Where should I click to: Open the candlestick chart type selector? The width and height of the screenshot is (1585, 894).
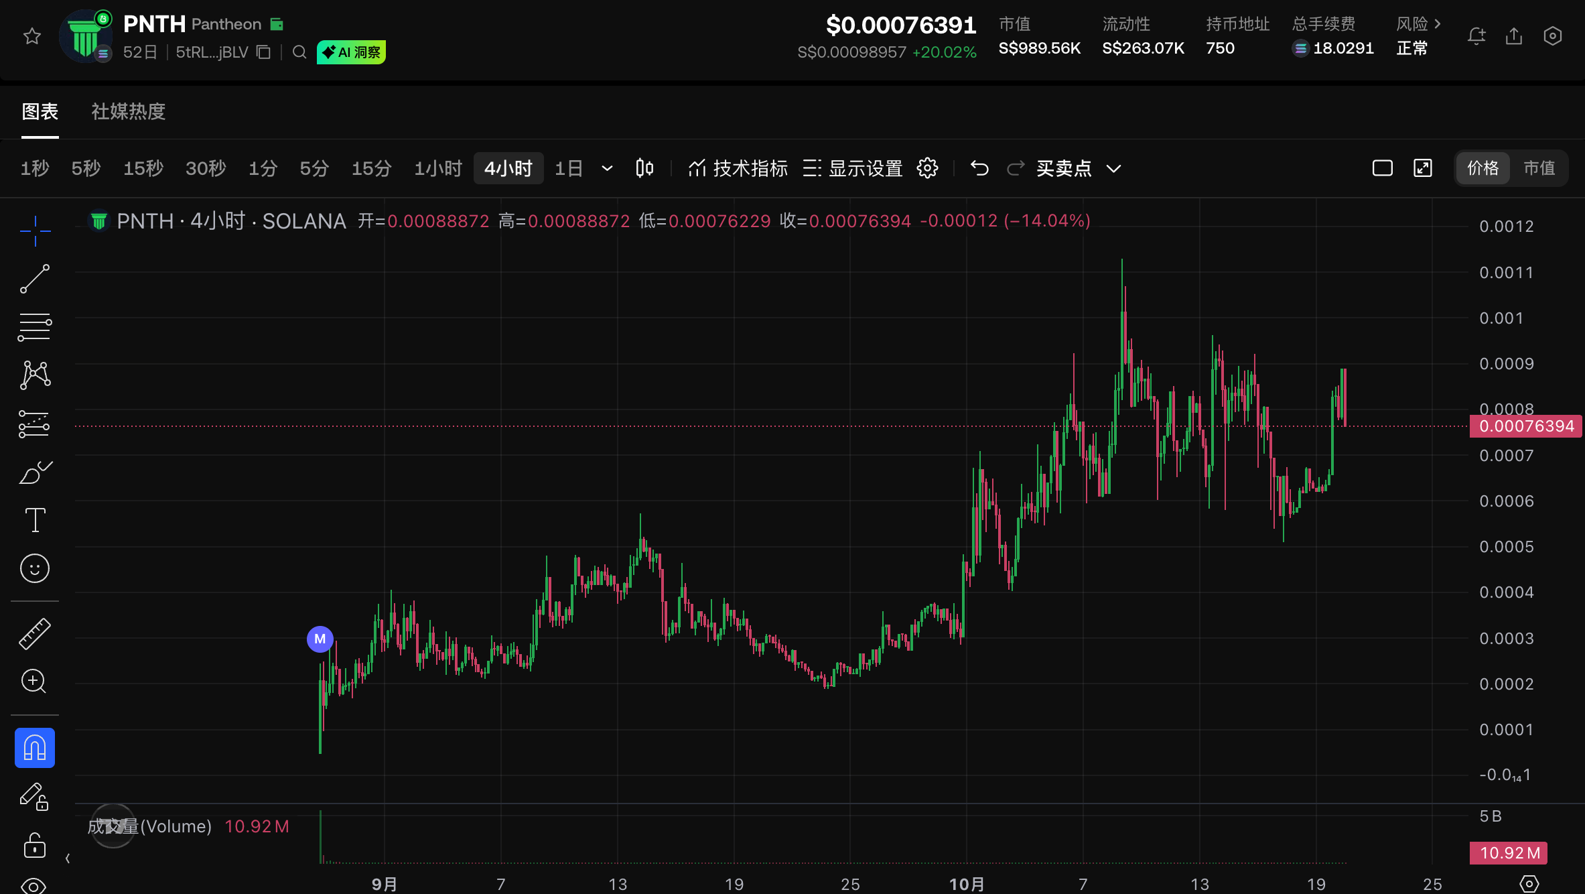[x=644, y=168]
